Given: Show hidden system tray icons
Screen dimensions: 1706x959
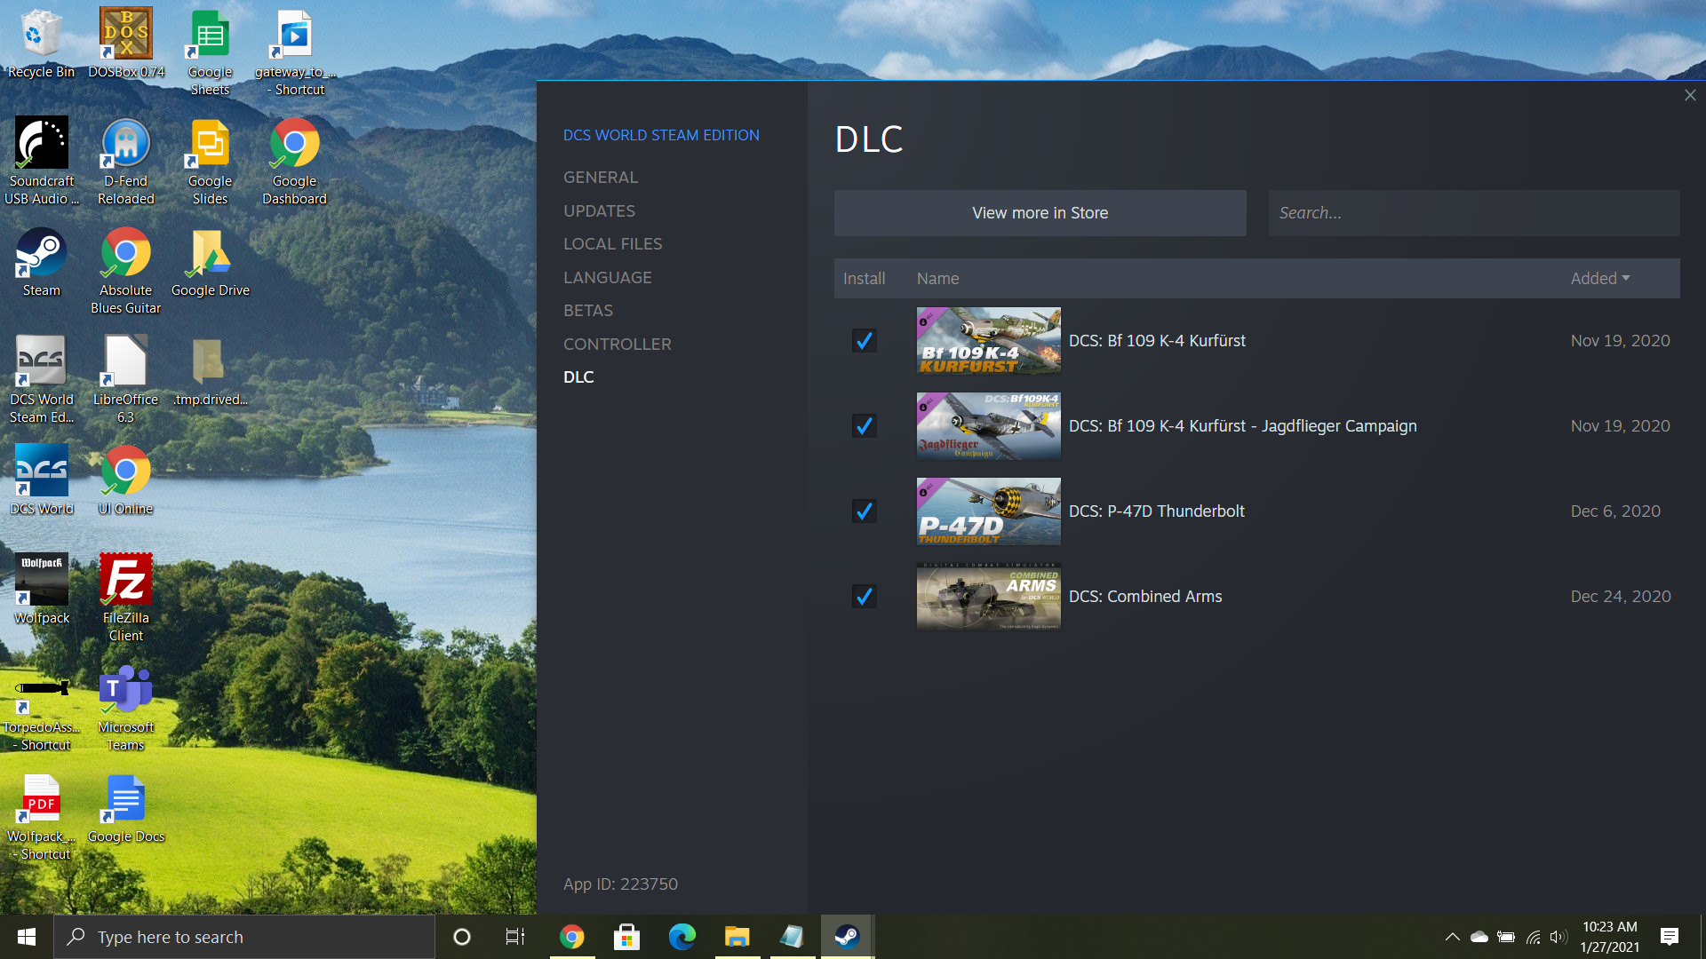Looking at the screenshot, I should [x=1452, y=937].
